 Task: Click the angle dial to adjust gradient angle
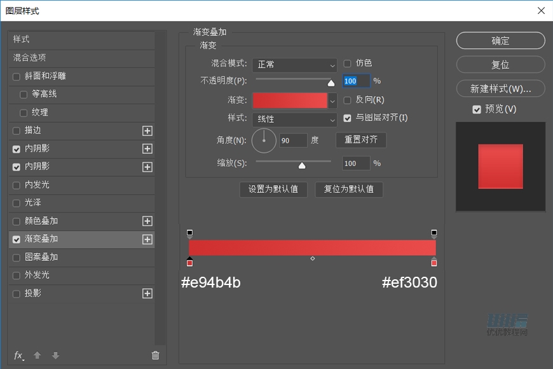(x=264, y=141)
